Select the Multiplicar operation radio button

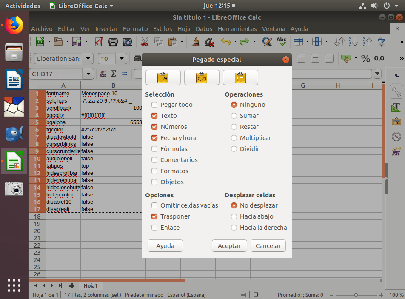234,138
